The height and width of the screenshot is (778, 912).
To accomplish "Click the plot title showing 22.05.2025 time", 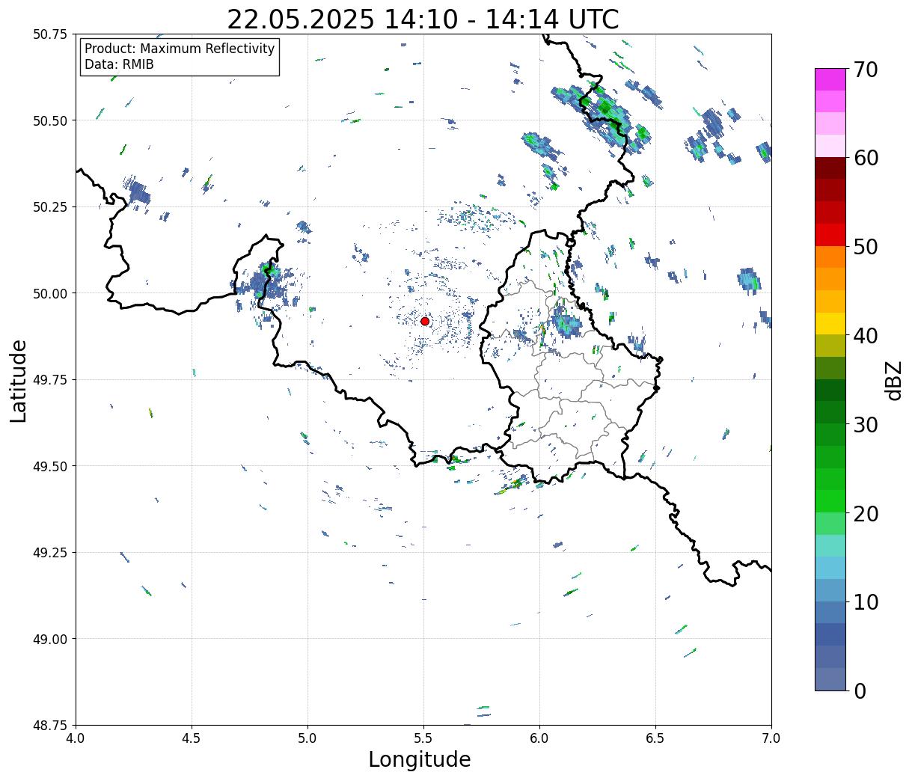I will [423, 19].
